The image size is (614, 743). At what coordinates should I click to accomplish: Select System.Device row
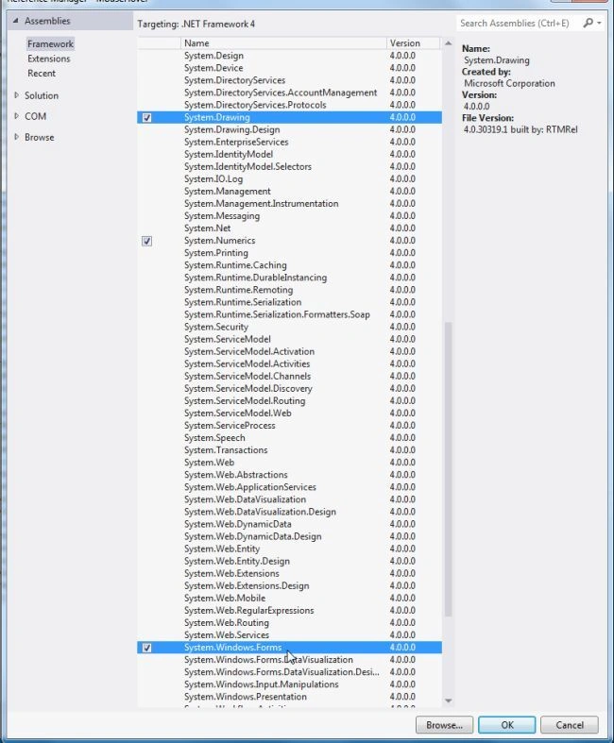pyautogui.click(x=289, y=68)
